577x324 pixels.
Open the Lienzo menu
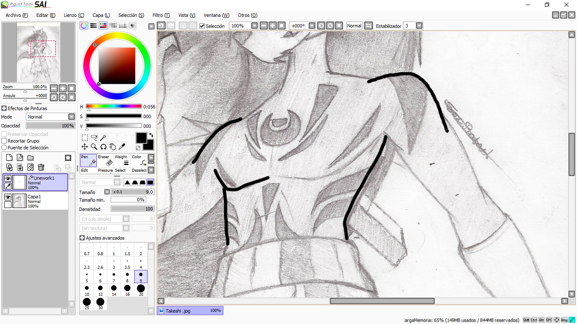point(74,15)
